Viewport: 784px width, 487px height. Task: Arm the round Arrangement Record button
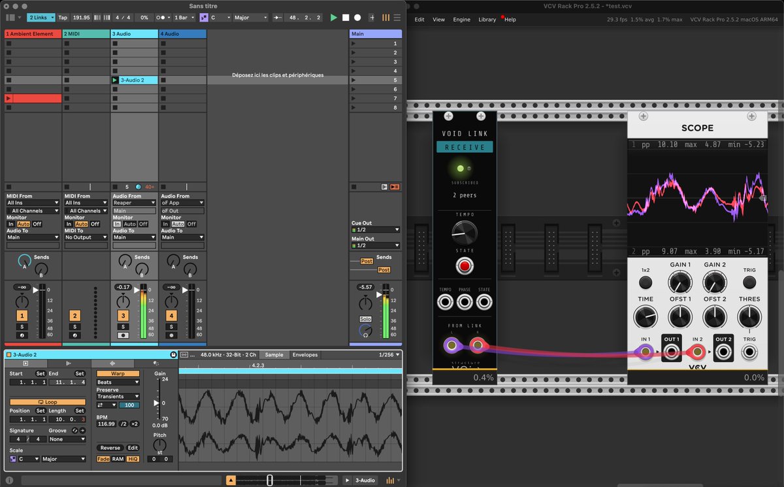357,18
